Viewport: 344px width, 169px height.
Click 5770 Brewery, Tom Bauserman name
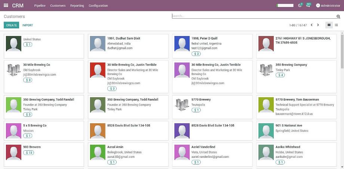pos(297,100)
